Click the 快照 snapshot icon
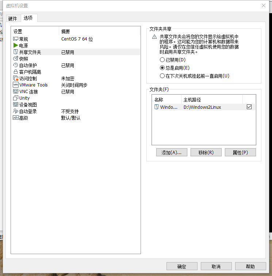Image resolution: width=272 pixels, height=276 pixels. (15, 58)
